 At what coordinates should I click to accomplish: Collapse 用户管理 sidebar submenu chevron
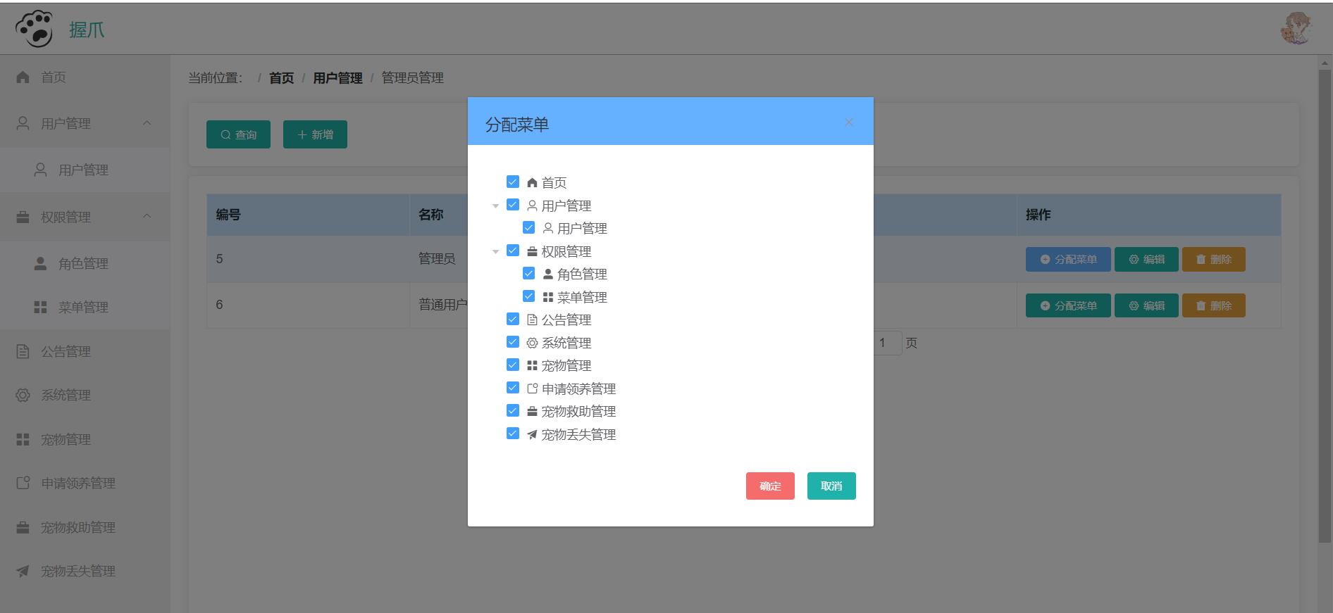(147, 123)
